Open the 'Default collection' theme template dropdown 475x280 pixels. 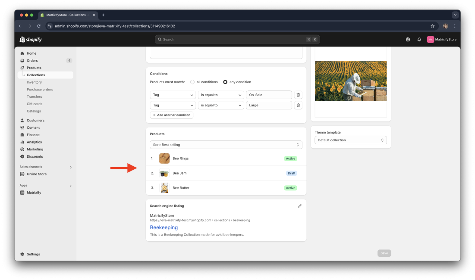coord(350,140)
